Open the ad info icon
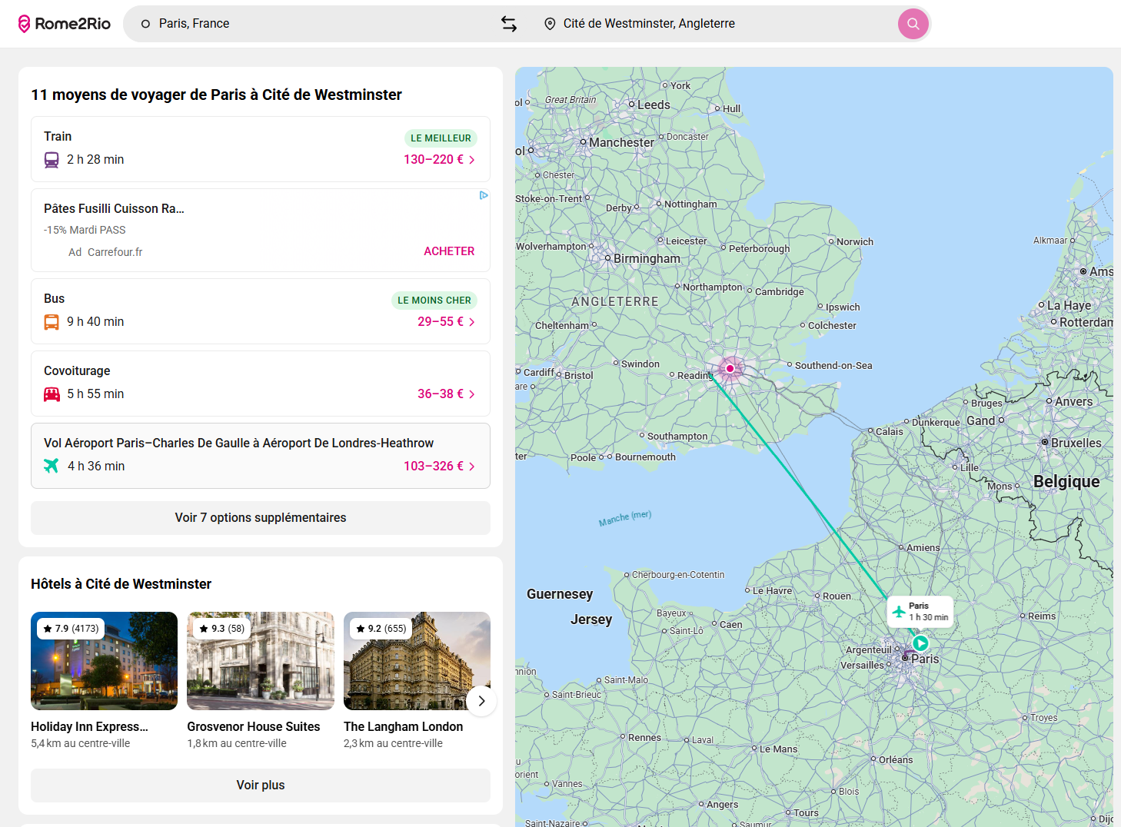The image size is (1121, 827). (484, 195)
